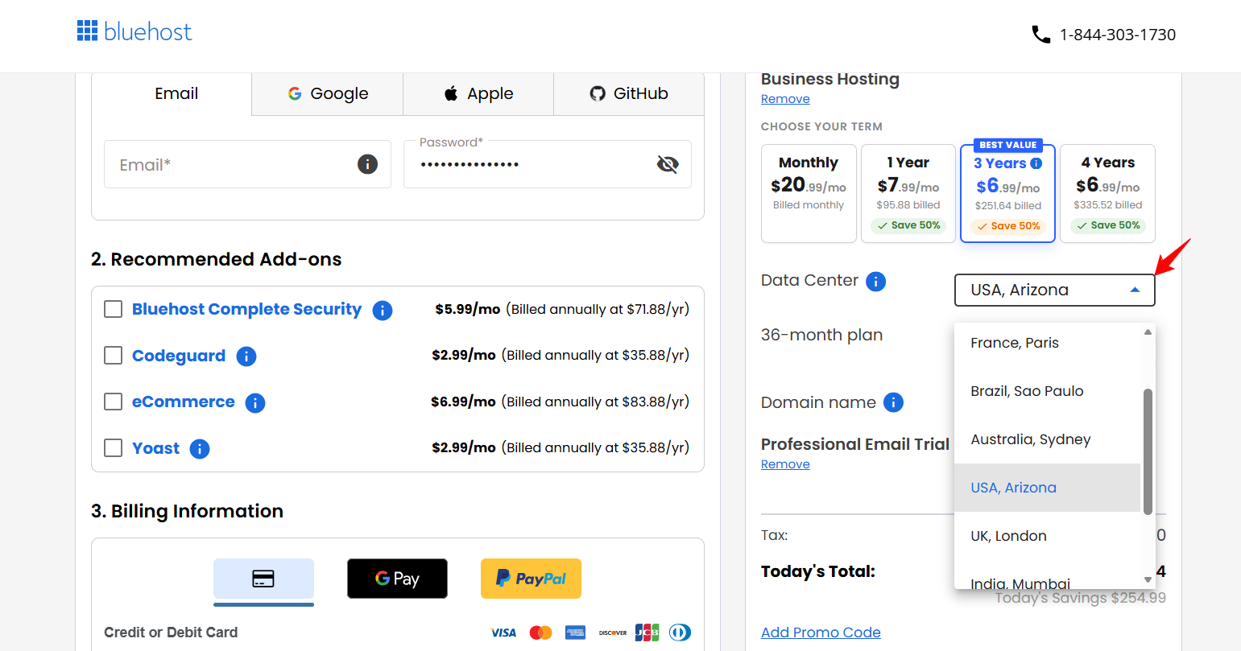This screenshot has height=651, width=1241.
Task: Choose Brazil, Sao Paulo data center
Action: click(1047, 391)
